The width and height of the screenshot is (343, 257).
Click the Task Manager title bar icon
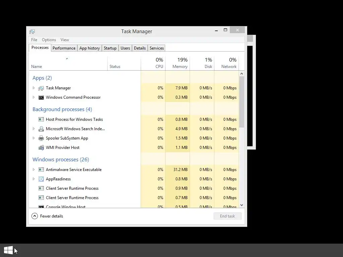tap(32, 31)
